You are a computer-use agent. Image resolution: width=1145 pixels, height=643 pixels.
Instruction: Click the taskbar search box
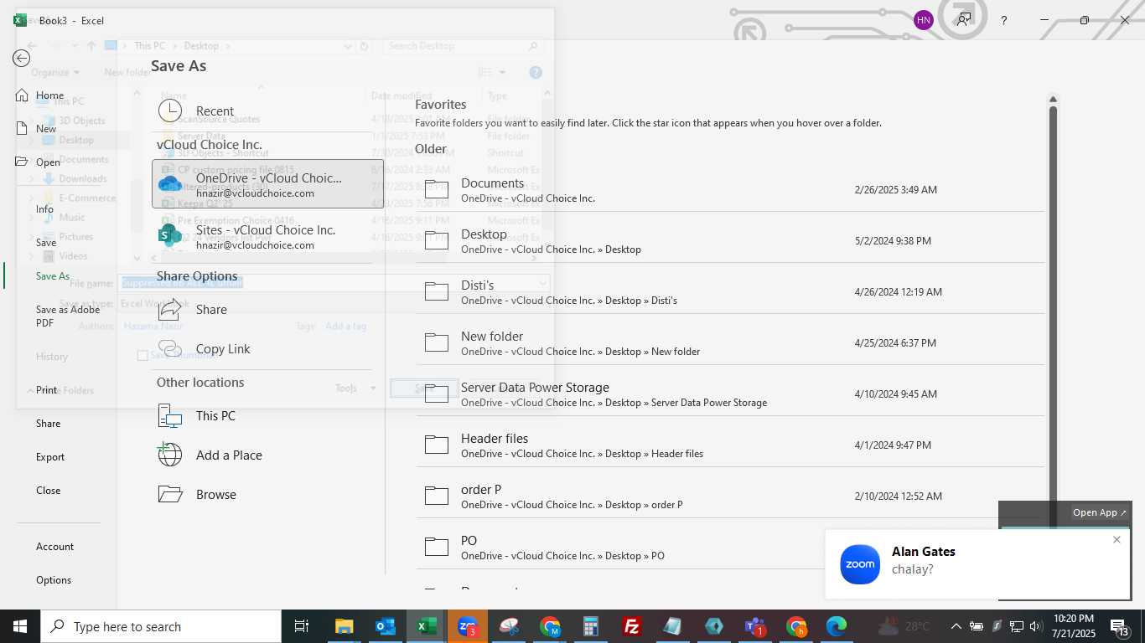tap(160, 626)
